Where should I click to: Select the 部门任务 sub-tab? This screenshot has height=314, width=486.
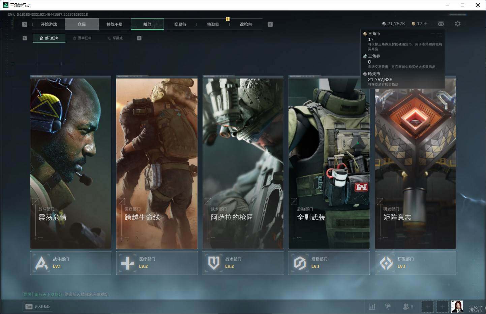tap(49, 38)
